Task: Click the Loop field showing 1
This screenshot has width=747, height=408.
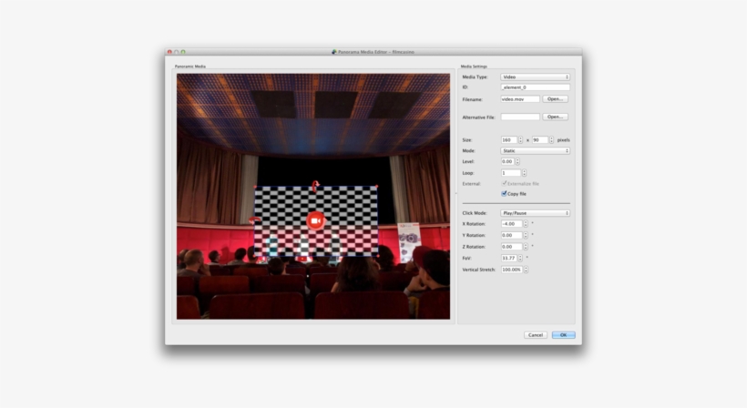Action: 511,173
